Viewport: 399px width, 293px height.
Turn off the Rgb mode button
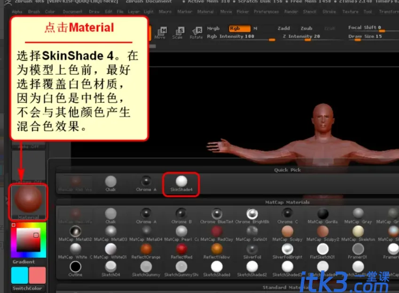click(x=240, y=28)
